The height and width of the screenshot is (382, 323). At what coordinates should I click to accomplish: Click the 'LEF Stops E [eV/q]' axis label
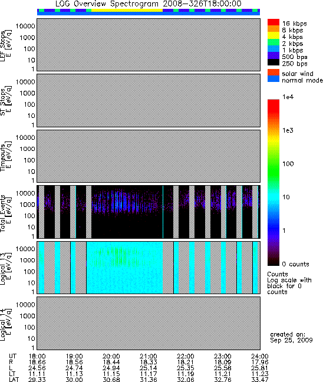click(6, 45)
